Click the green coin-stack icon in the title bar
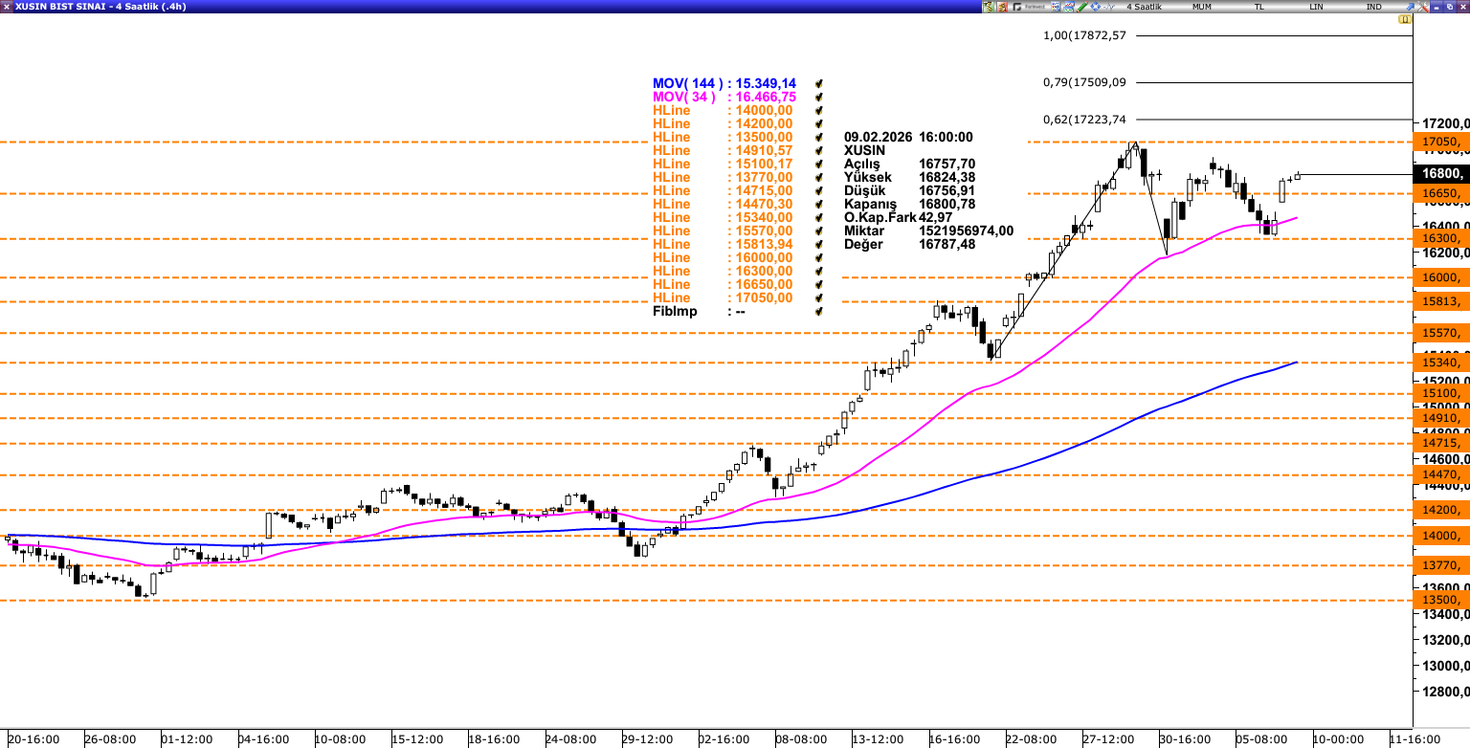The width and height of the screenshot is (1470, 748). 988,7
